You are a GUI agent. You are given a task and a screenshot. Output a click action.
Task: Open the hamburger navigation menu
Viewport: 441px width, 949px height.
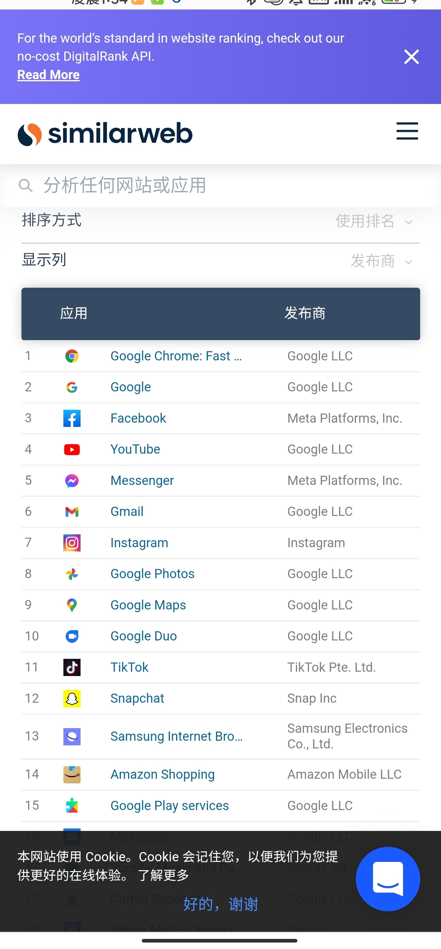[407, 131]
